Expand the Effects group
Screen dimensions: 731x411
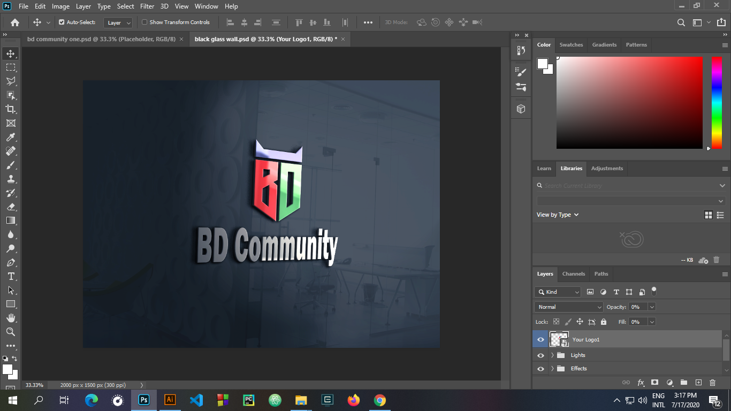point(552,369)
